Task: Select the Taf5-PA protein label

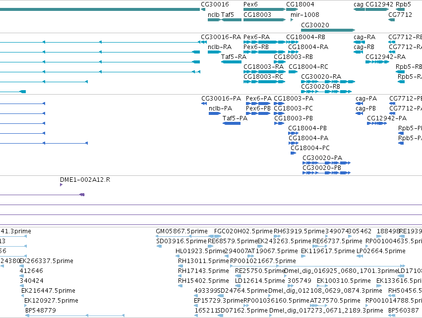Action: pos(235,118)
